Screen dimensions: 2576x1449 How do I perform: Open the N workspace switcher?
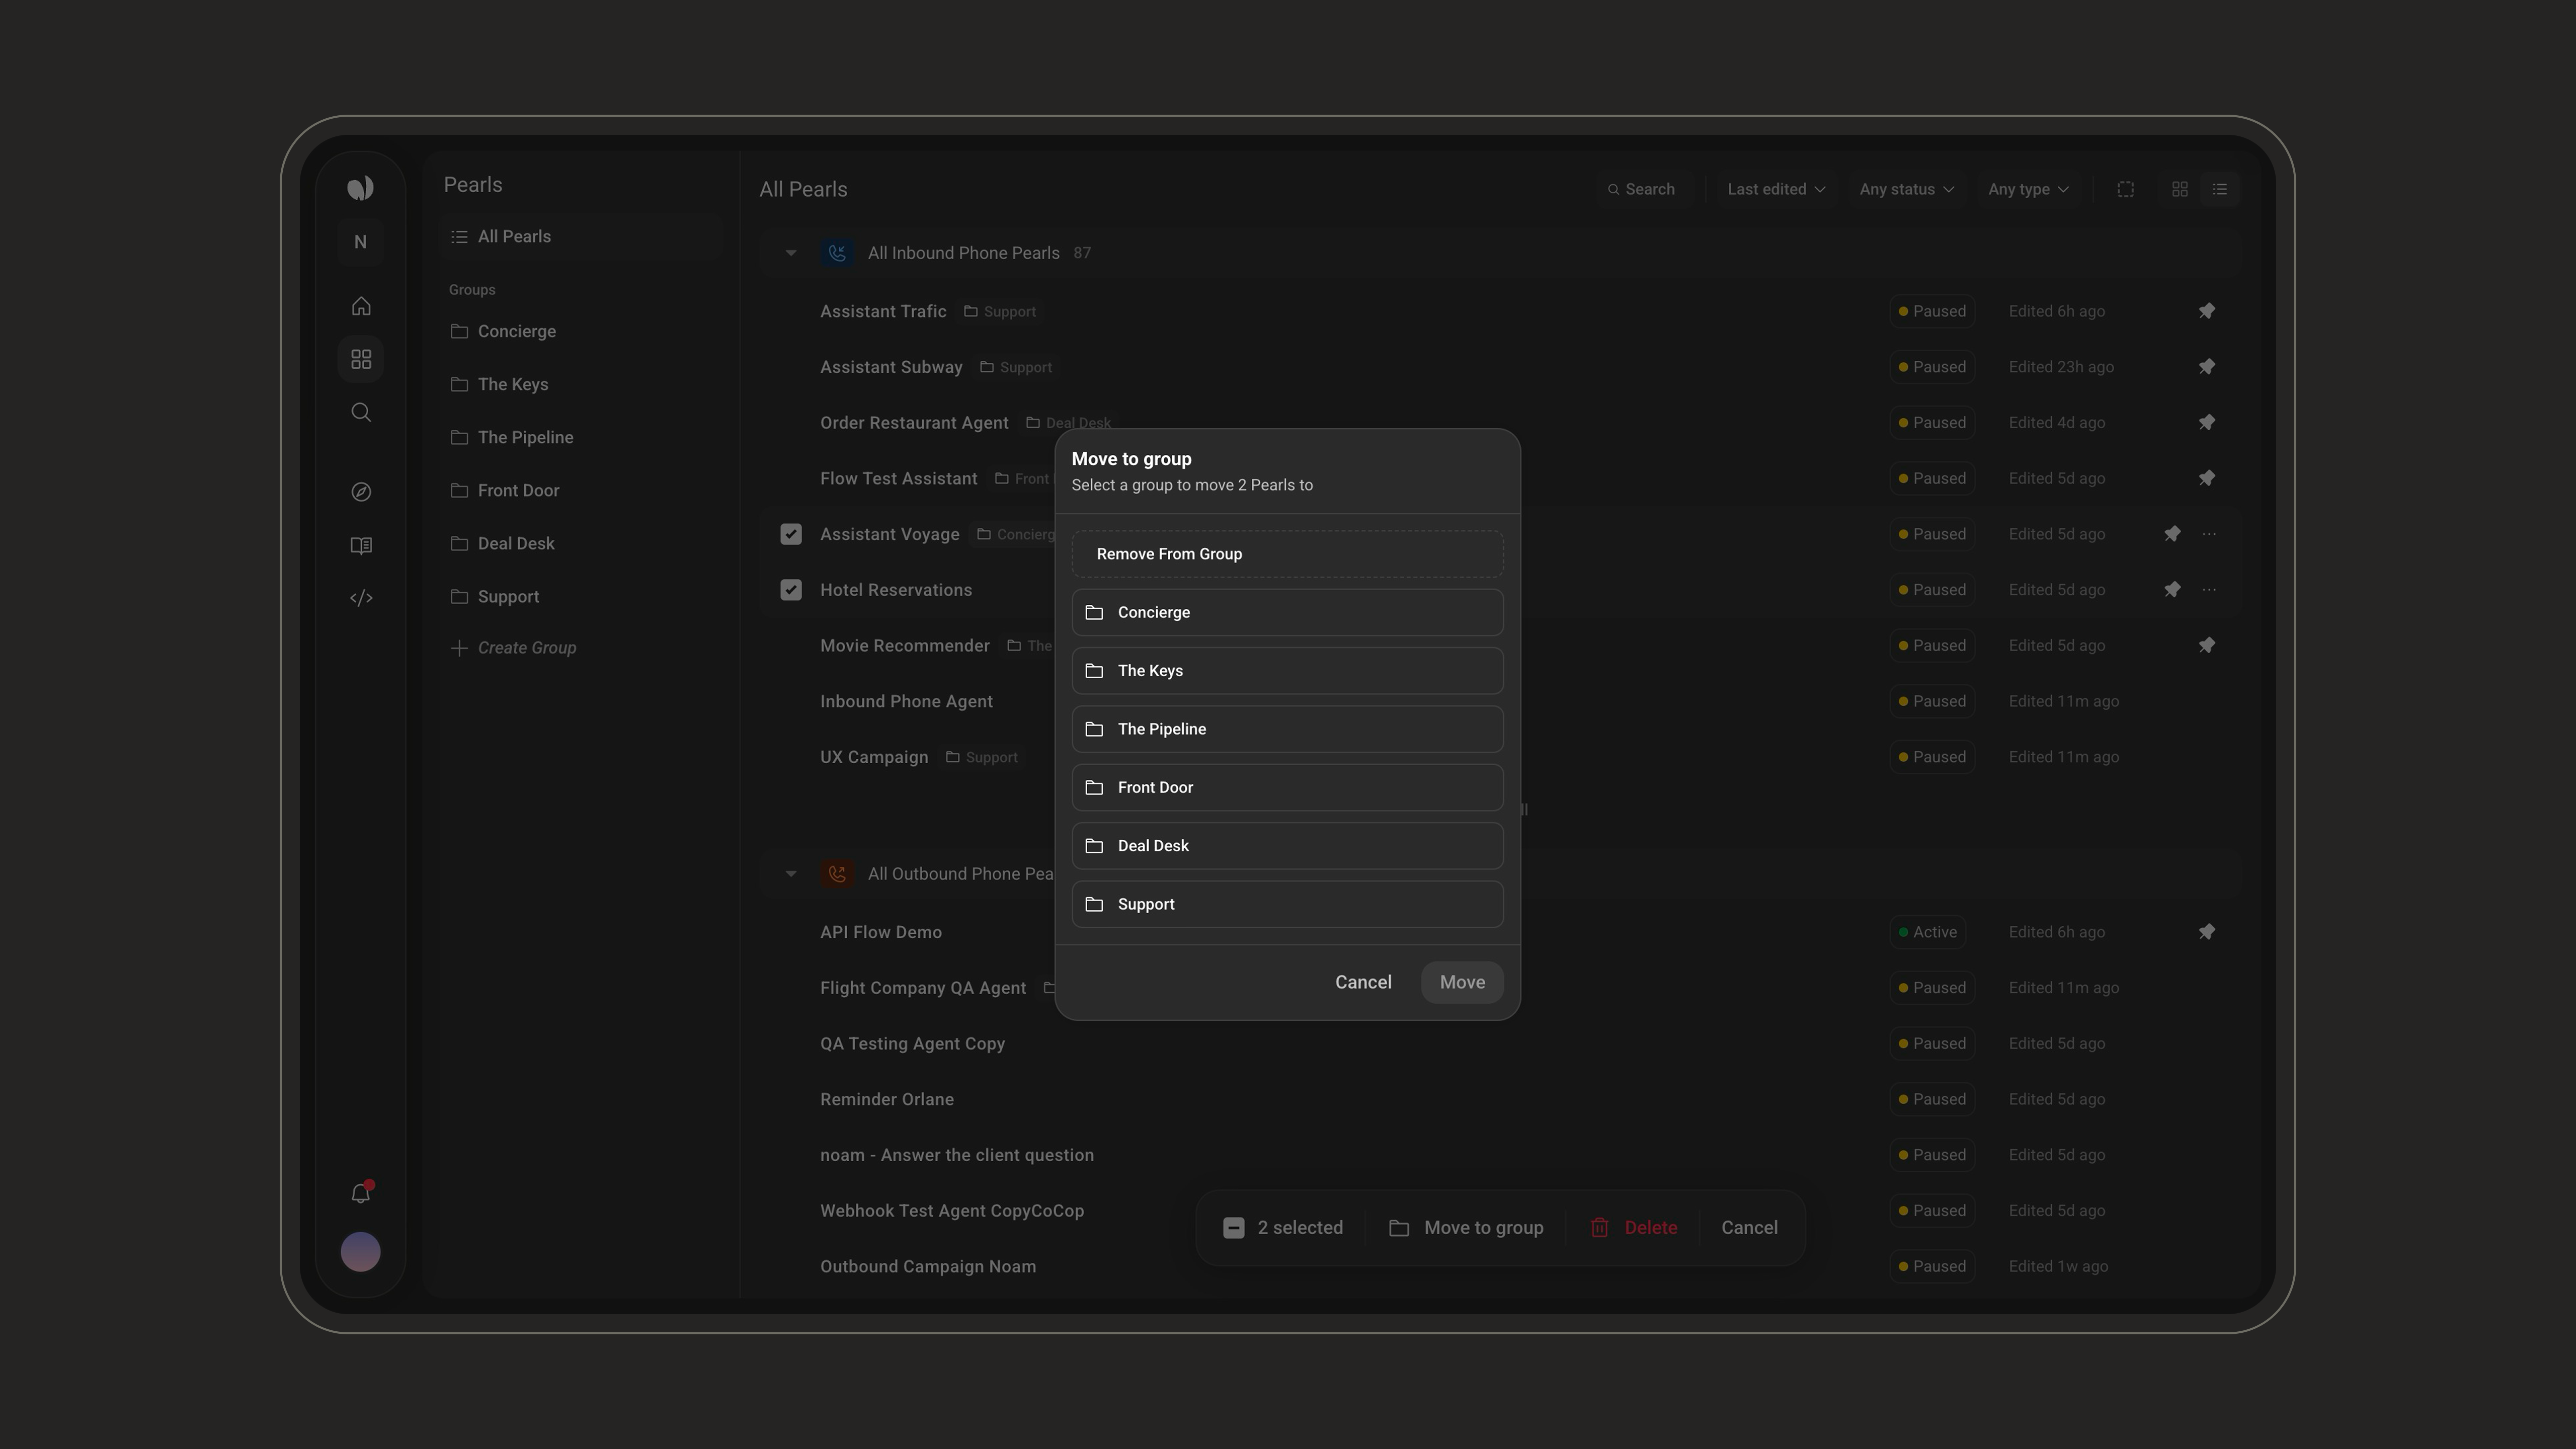[361, 242]
